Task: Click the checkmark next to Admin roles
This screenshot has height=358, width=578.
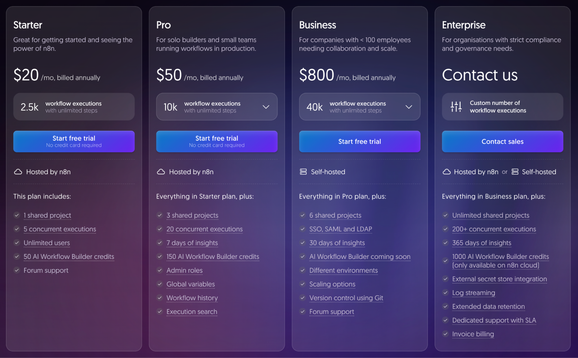Action: coord(160,270)
